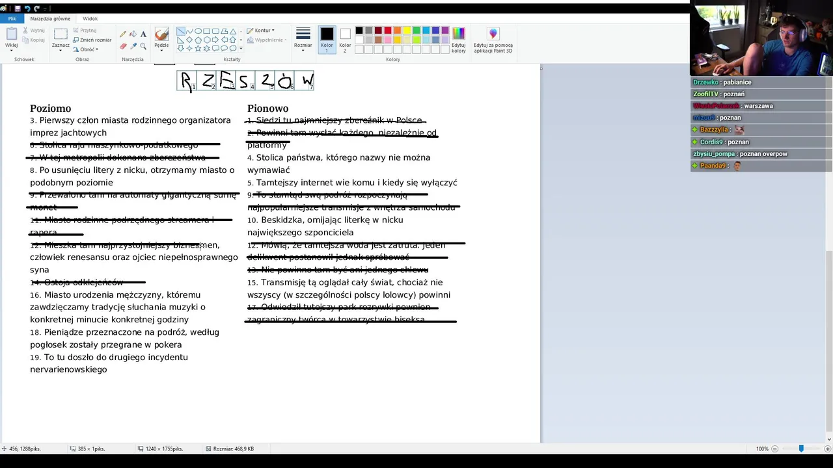Viewport: 833px width, 468px height.
Task: Click the 'Pionowo' heading on canvas
Action: point(267,108)
